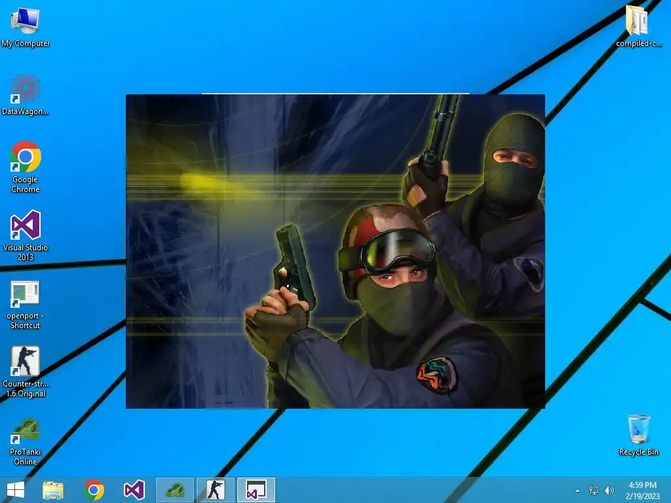The height and width of the screenshot is (503, 671).
Task: Open the volume speaker tray icon
Action: (x=609, y=490)
